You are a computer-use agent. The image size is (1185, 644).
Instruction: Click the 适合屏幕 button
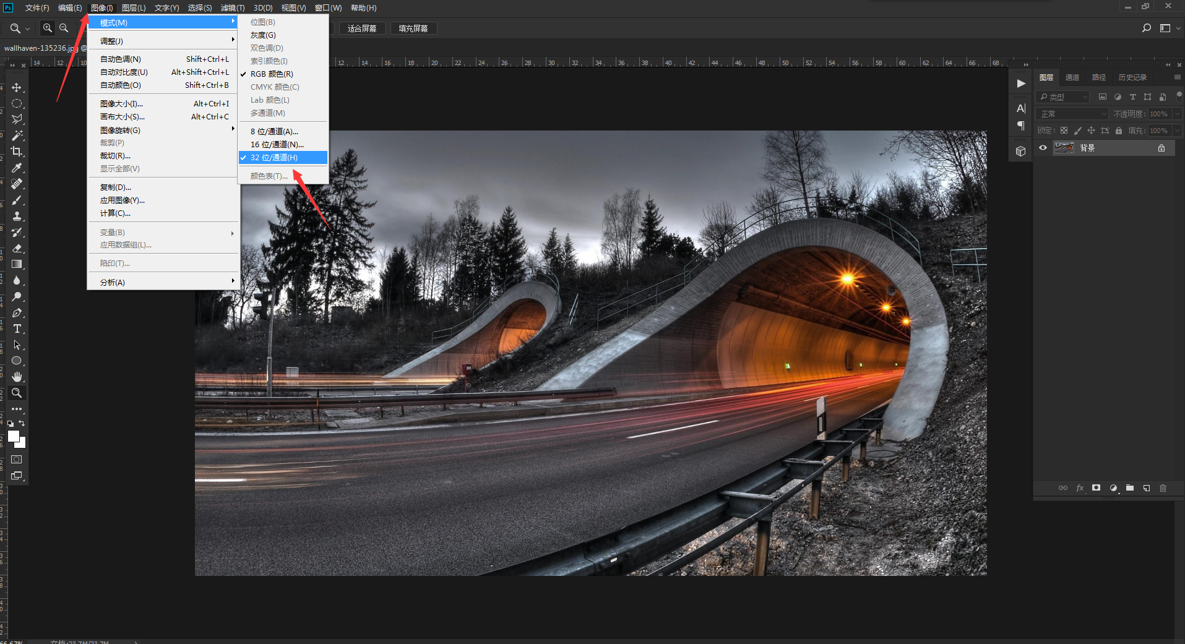362,28
